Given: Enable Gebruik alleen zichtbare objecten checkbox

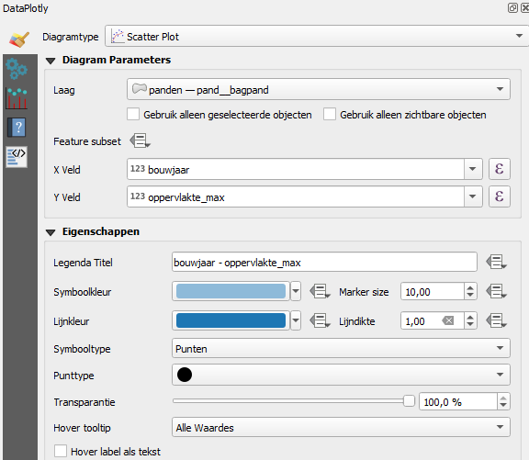Looking at the screenshot, I should [330, 114].
